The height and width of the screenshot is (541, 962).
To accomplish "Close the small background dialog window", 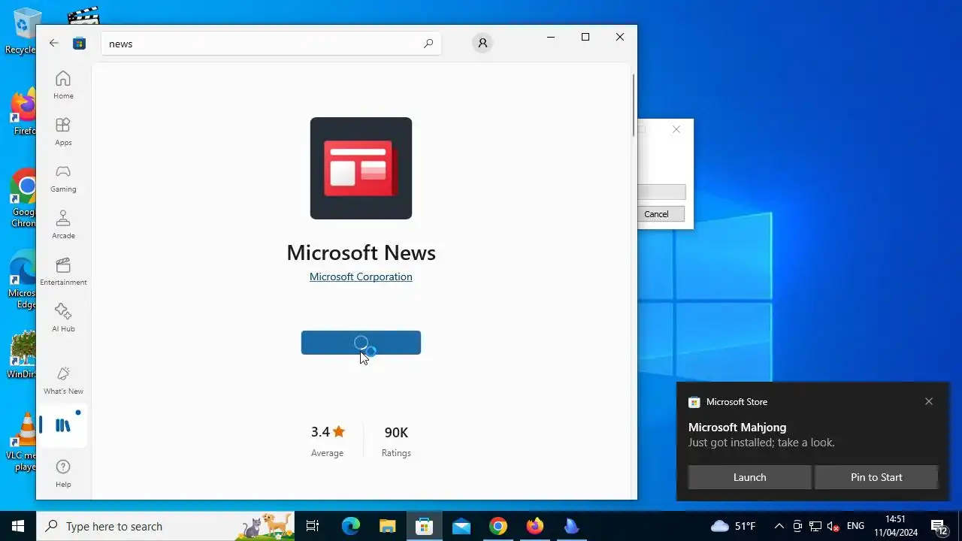I will click(x=676, y=129).
